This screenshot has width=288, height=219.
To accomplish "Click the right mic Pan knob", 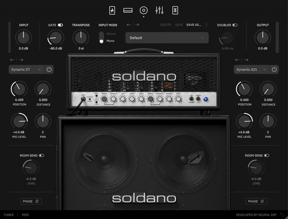I will pyautogui.click(x=268, y=121).
